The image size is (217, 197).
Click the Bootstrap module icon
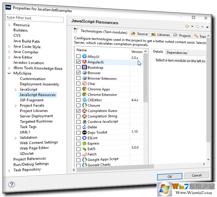pos(85,68)
